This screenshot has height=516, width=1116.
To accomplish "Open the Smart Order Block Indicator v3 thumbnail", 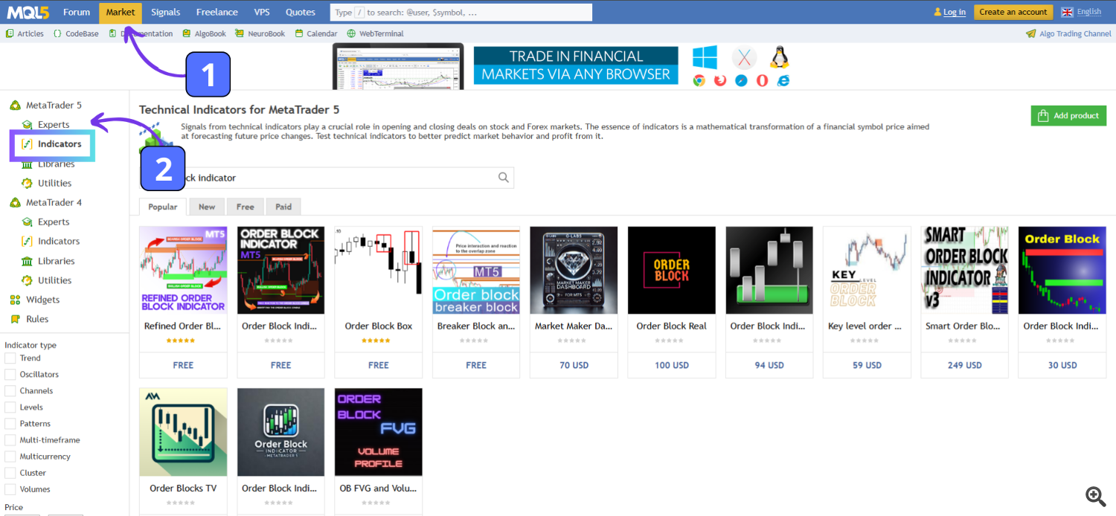I will point(965,270).
